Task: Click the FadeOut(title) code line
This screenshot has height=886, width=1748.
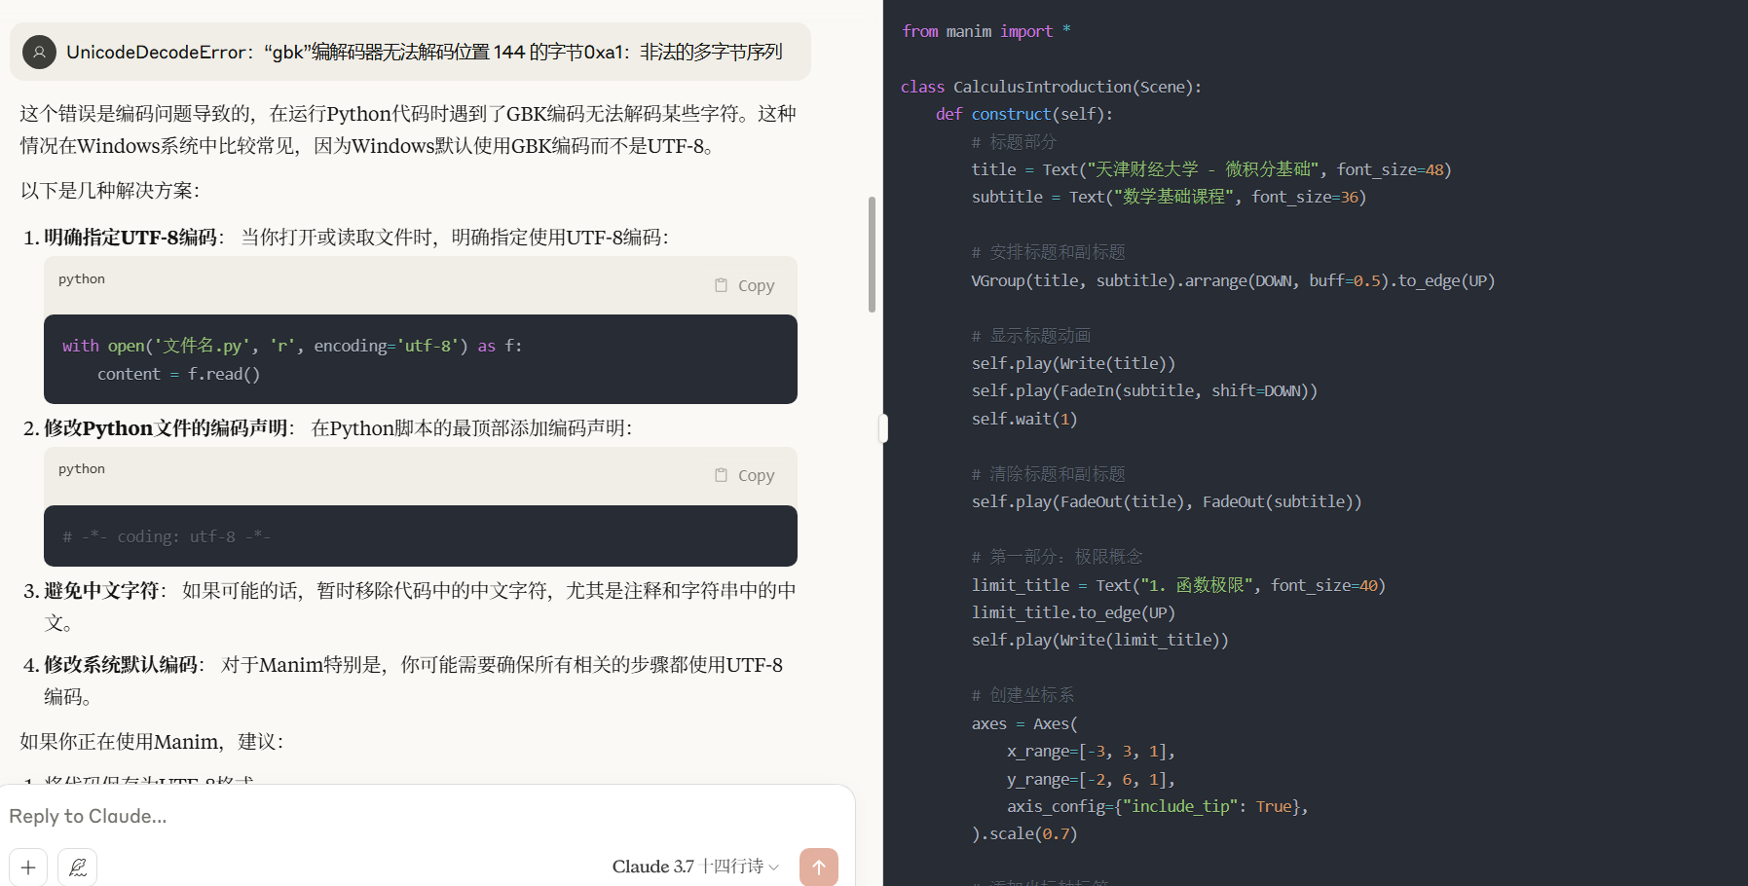Action: (x=1167, y=501)
